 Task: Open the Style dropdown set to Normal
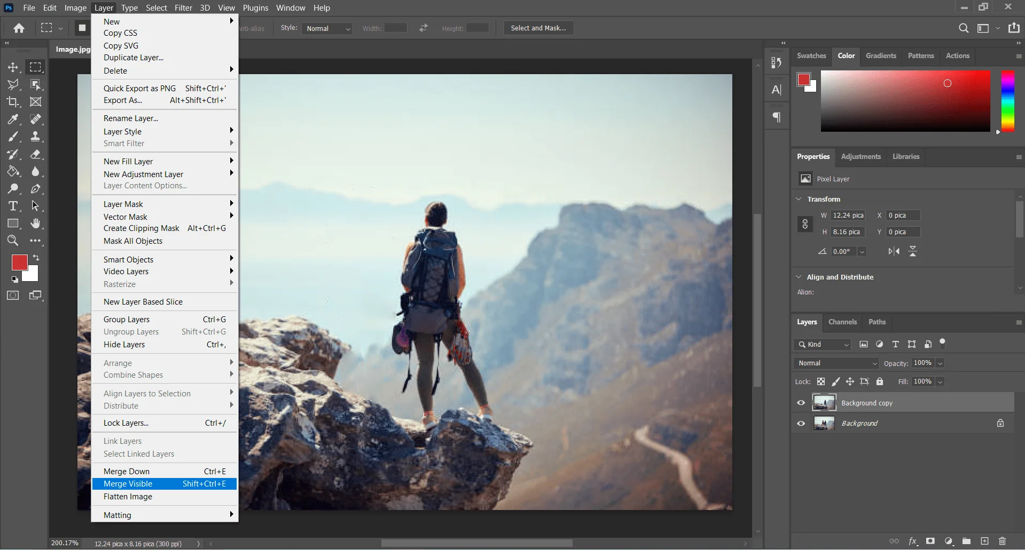(x=327, y=28)
